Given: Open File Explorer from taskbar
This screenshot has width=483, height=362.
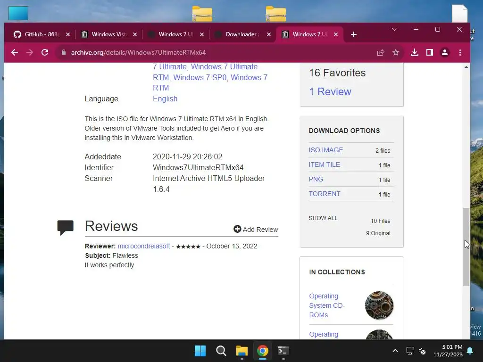Looking at the screenshot, I should coord(242,351).
